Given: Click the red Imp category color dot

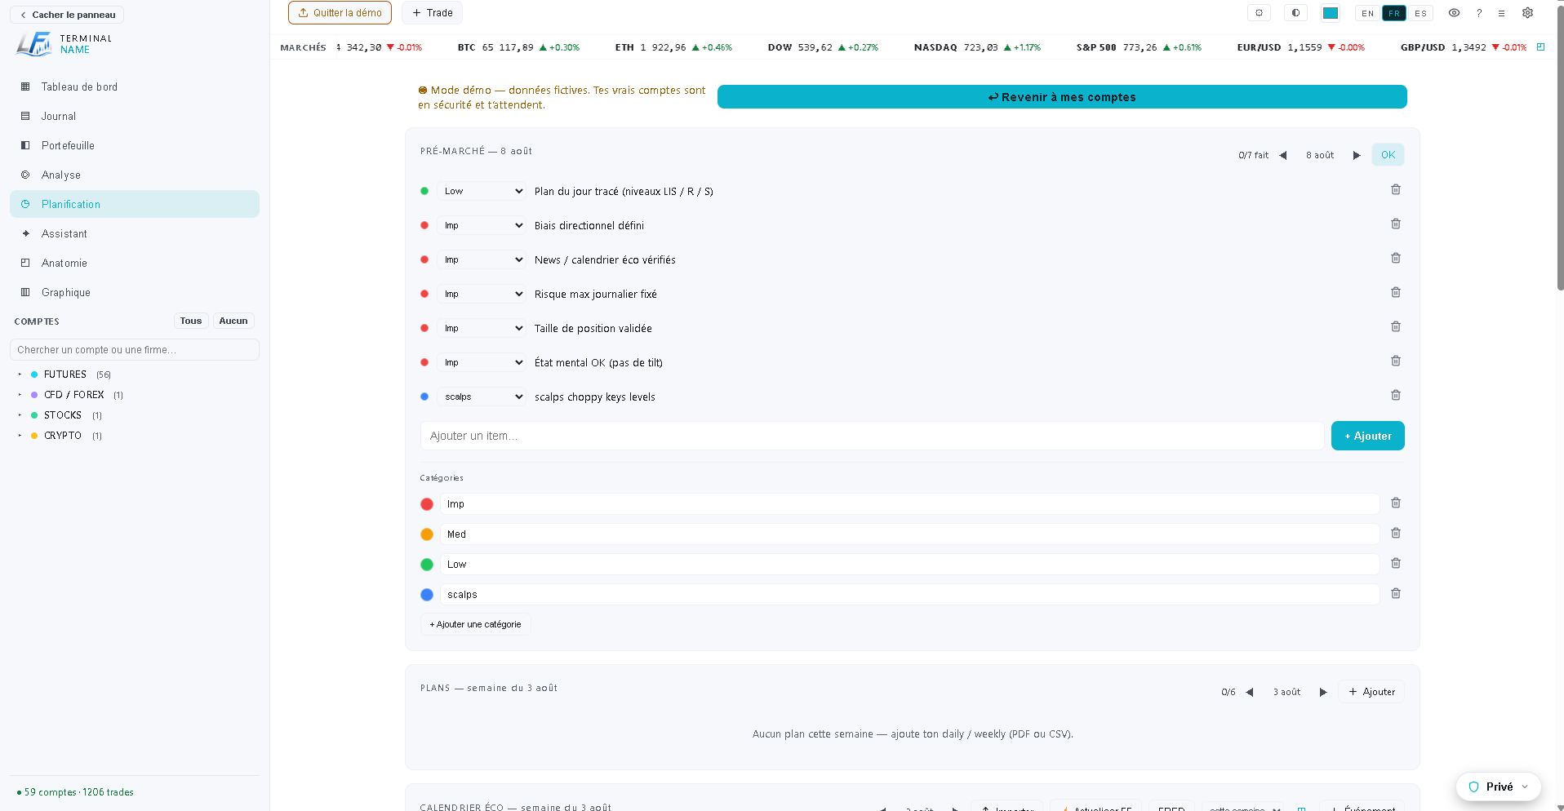Looking at the screenshot, I should (427, 504).
